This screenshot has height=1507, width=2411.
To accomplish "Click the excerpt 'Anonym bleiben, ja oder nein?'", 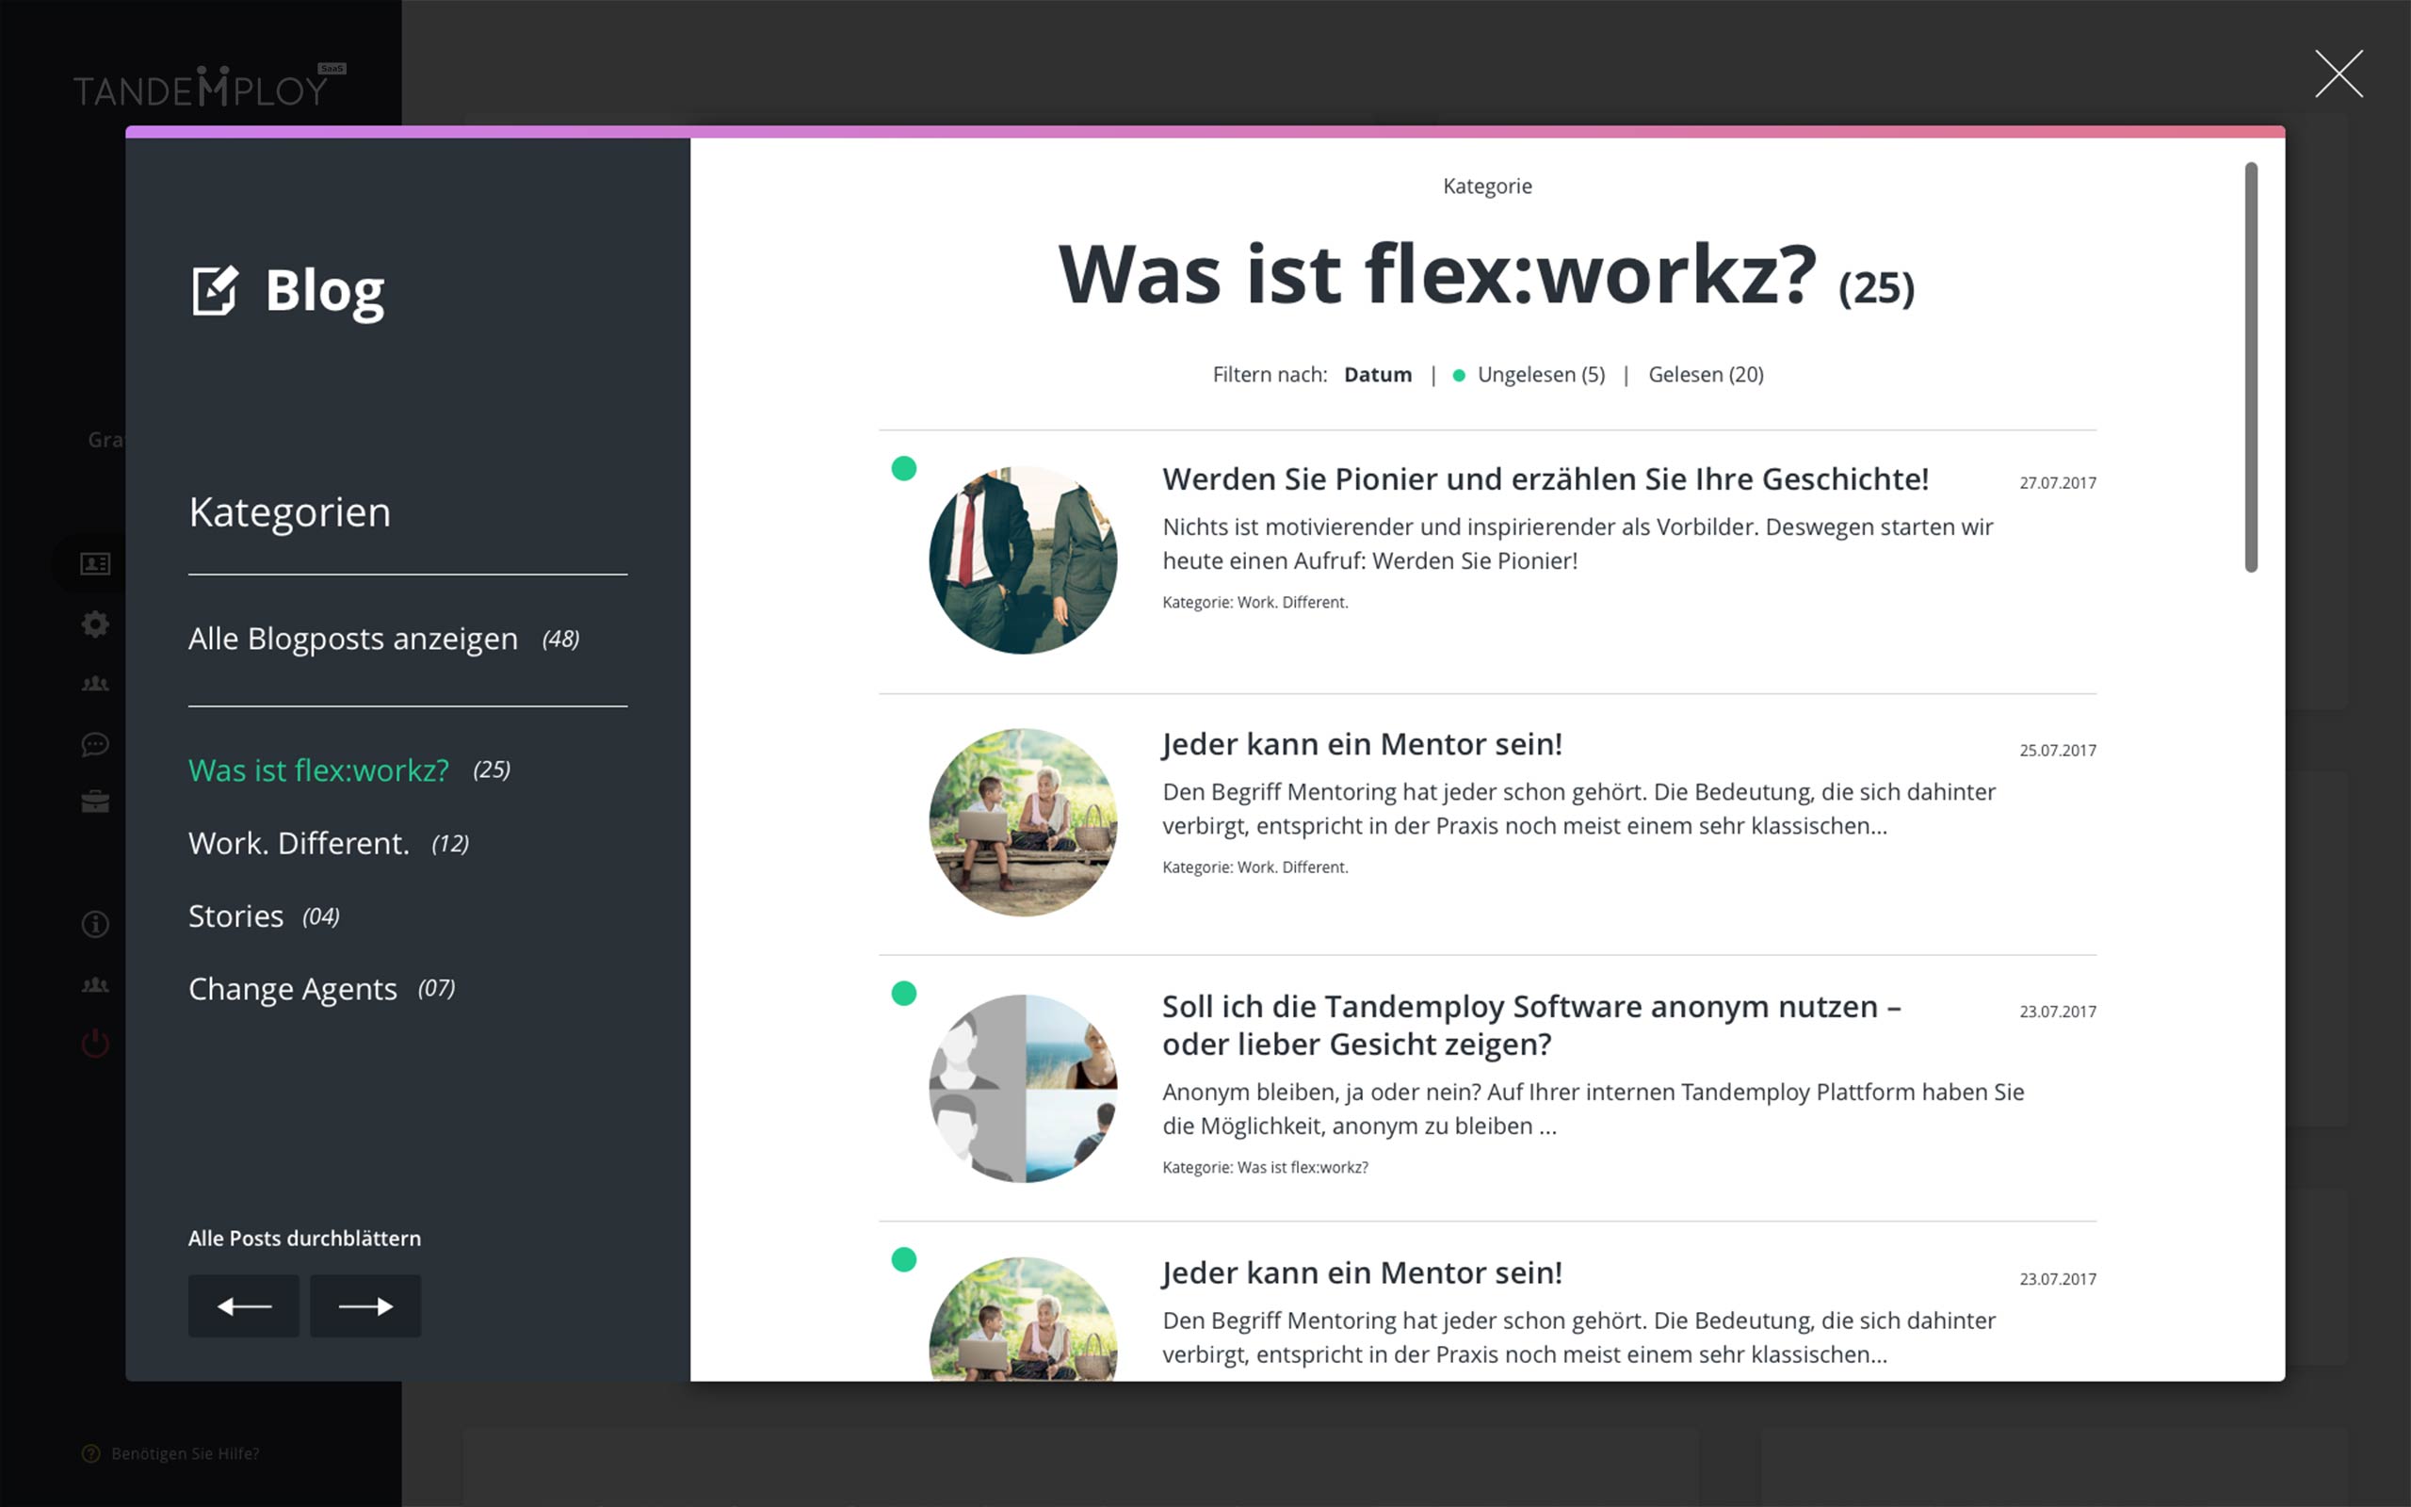I will tap(1594, 1110).
